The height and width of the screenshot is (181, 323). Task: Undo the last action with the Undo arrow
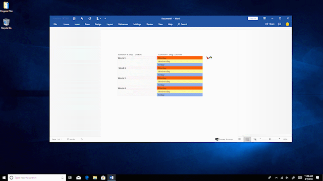(82, 19)
